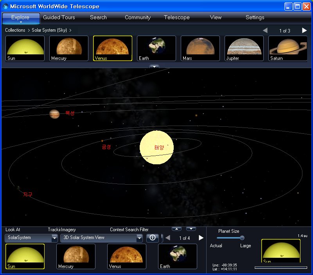
Task: Click the 지구 label in the view
Action: coord(27,194)
